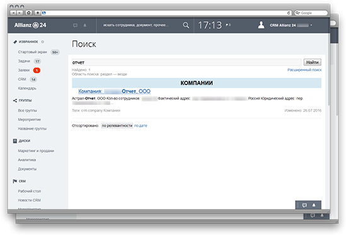Go to browser home page icon

point(28,13)
